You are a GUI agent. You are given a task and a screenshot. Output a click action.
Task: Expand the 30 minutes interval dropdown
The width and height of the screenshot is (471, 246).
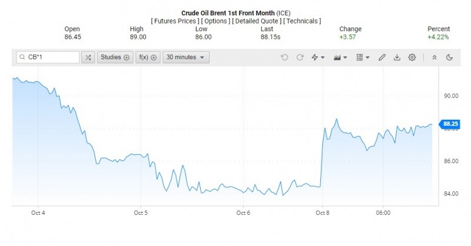(185, 57)
